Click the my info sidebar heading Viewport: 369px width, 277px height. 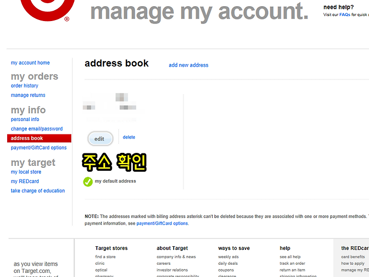[28, 110]
